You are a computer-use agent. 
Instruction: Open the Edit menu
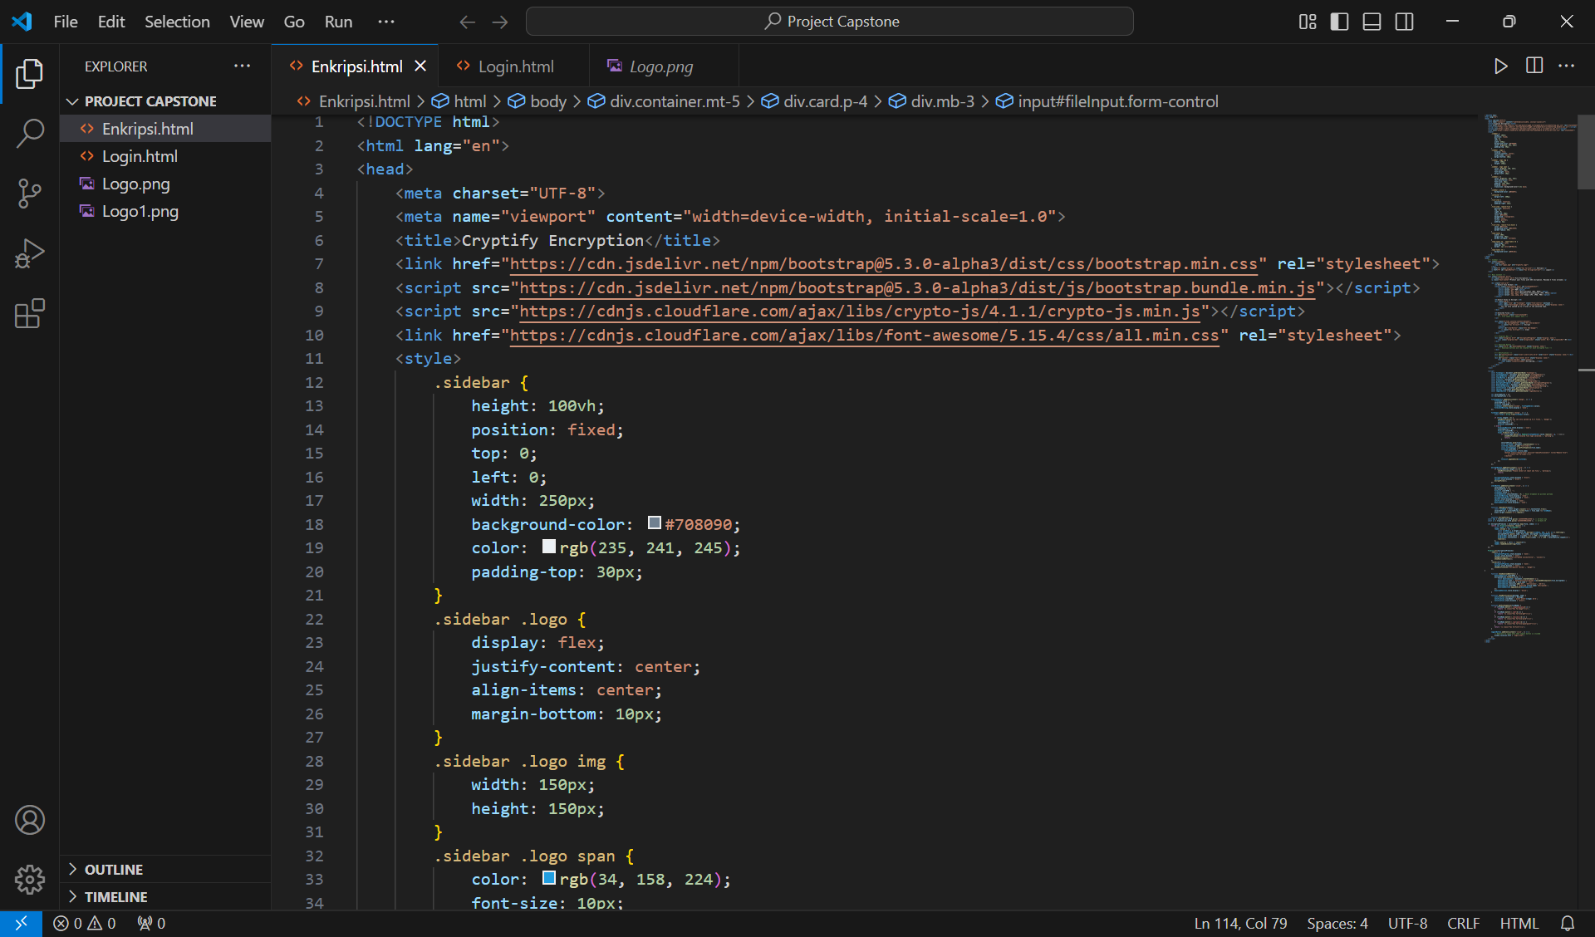coord(111,22)
